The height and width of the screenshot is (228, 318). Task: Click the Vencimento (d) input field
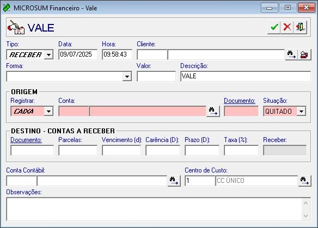[x=121, y=150]
